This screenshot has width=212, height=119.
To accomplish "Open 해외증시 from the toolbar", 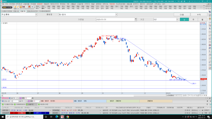I will point(185,7).
